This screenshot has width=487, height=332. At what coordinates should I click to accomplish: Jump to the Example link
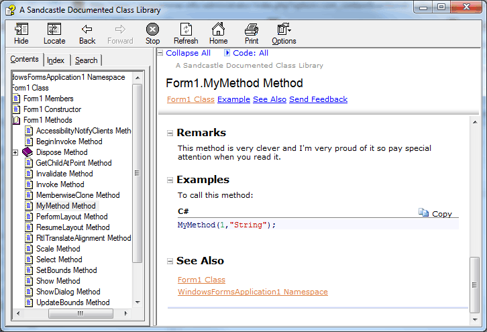(x=233, y=99)
